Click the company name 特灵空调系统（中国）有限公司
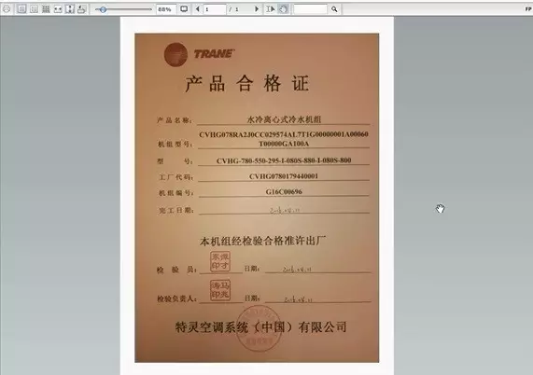 tap(260, 327)
